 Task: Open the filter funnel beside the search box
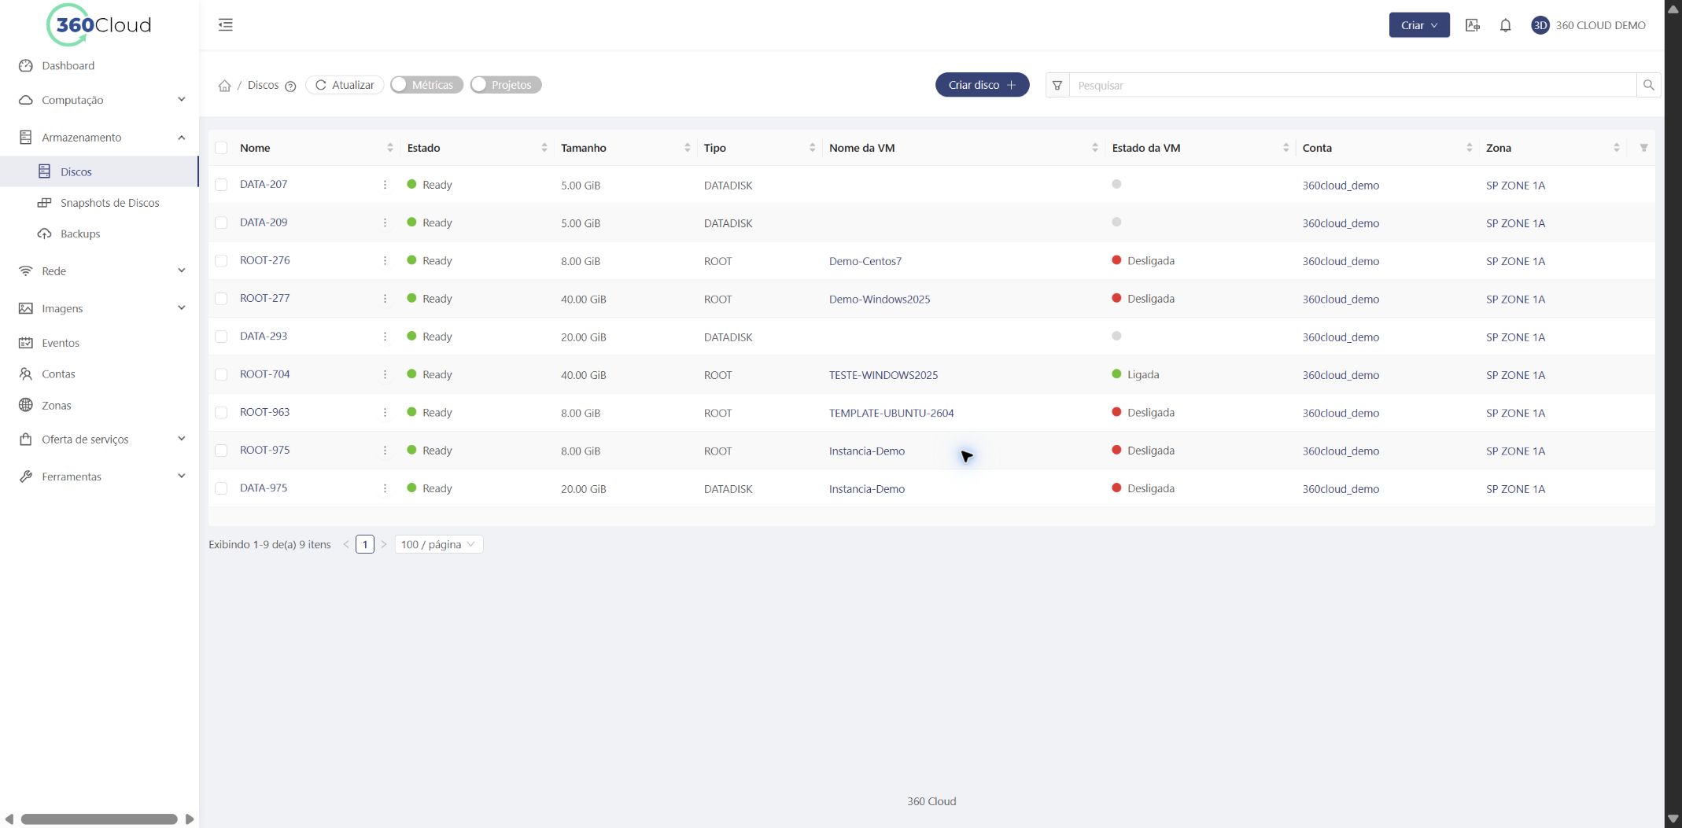1057,85
